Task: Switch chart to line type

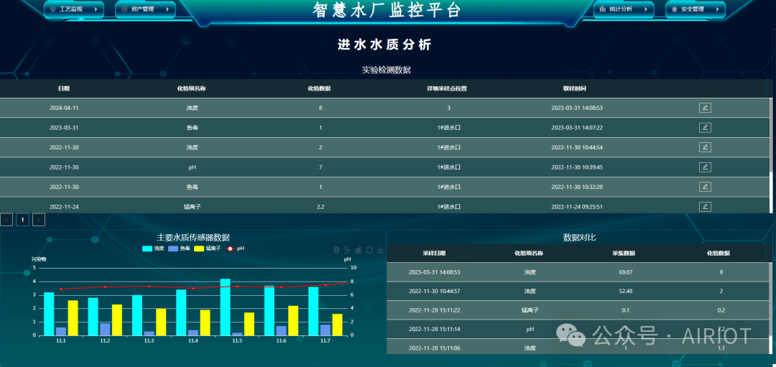Action: [348, 250]
